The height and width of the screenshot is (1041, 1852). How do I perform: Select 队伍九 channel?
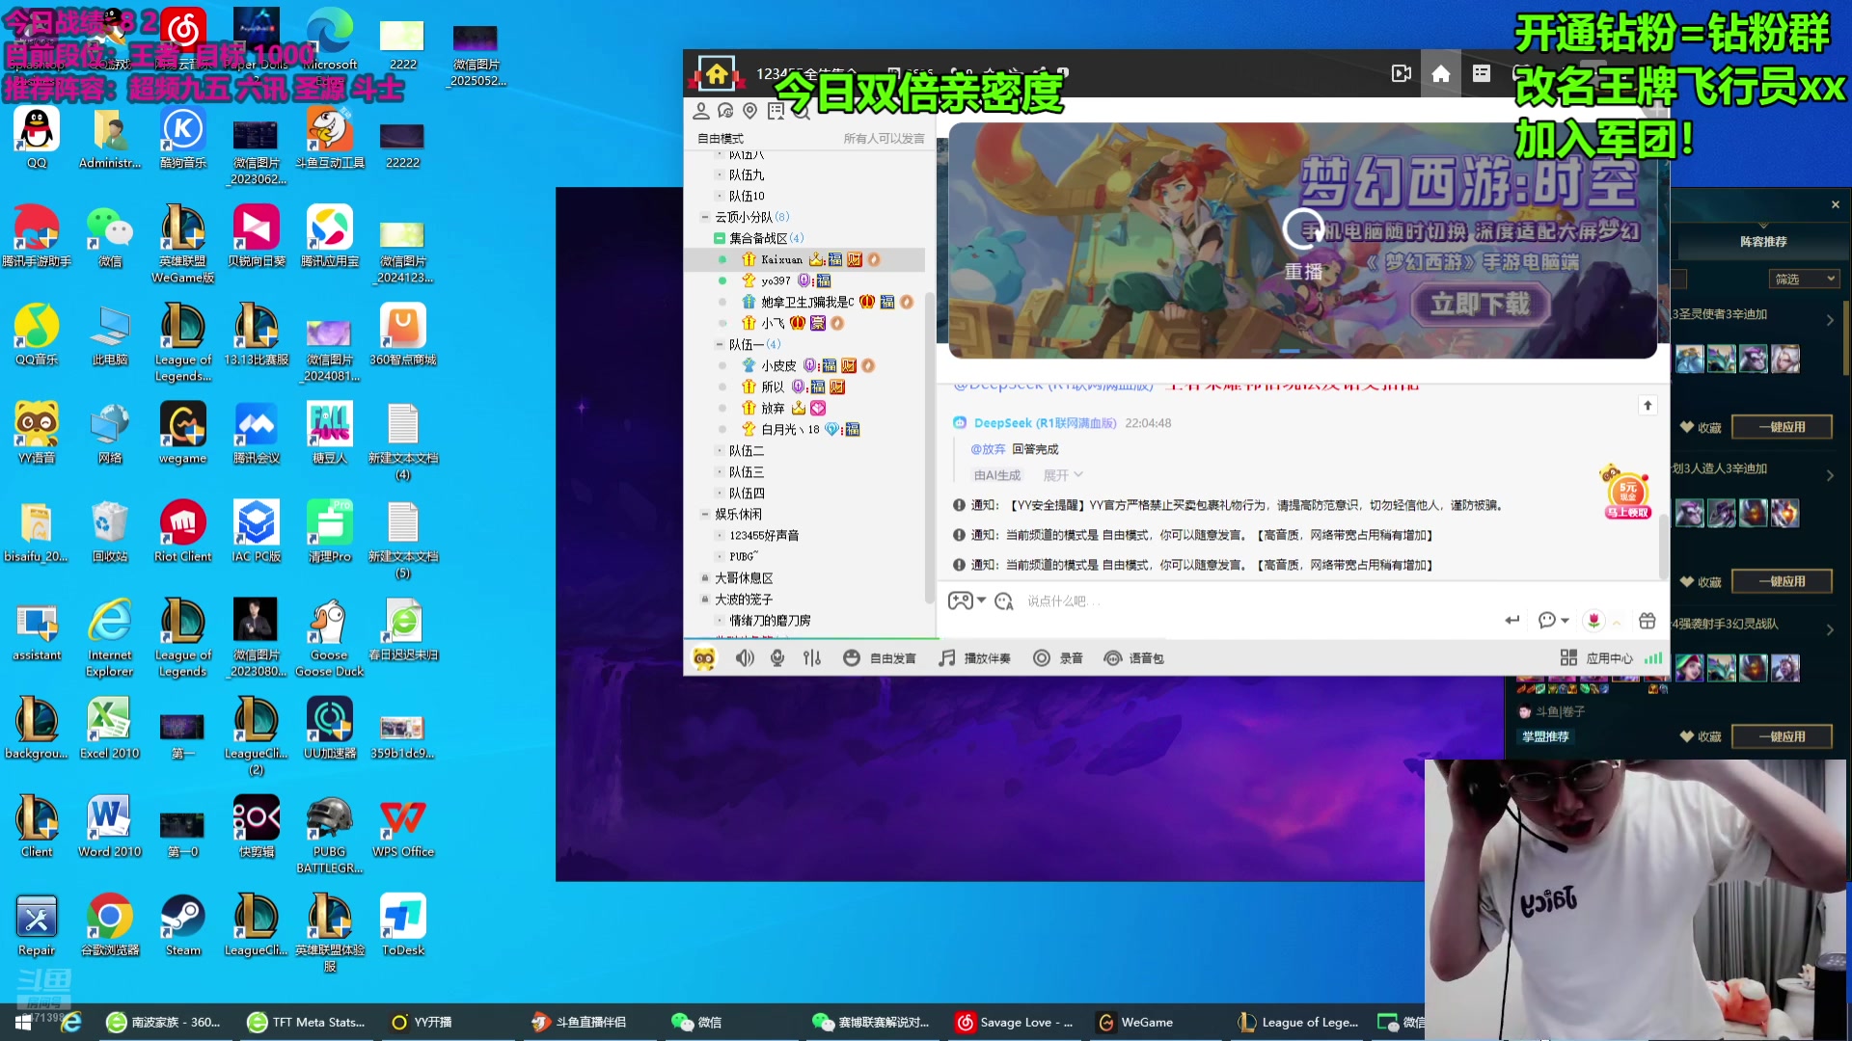[x=747, y=174]
